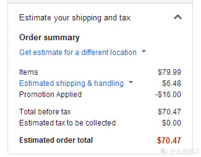This screenshot has height=157, width=201.
Task: Collapse the shipping and tax estimate panel
Action: [x=178, y=17]
